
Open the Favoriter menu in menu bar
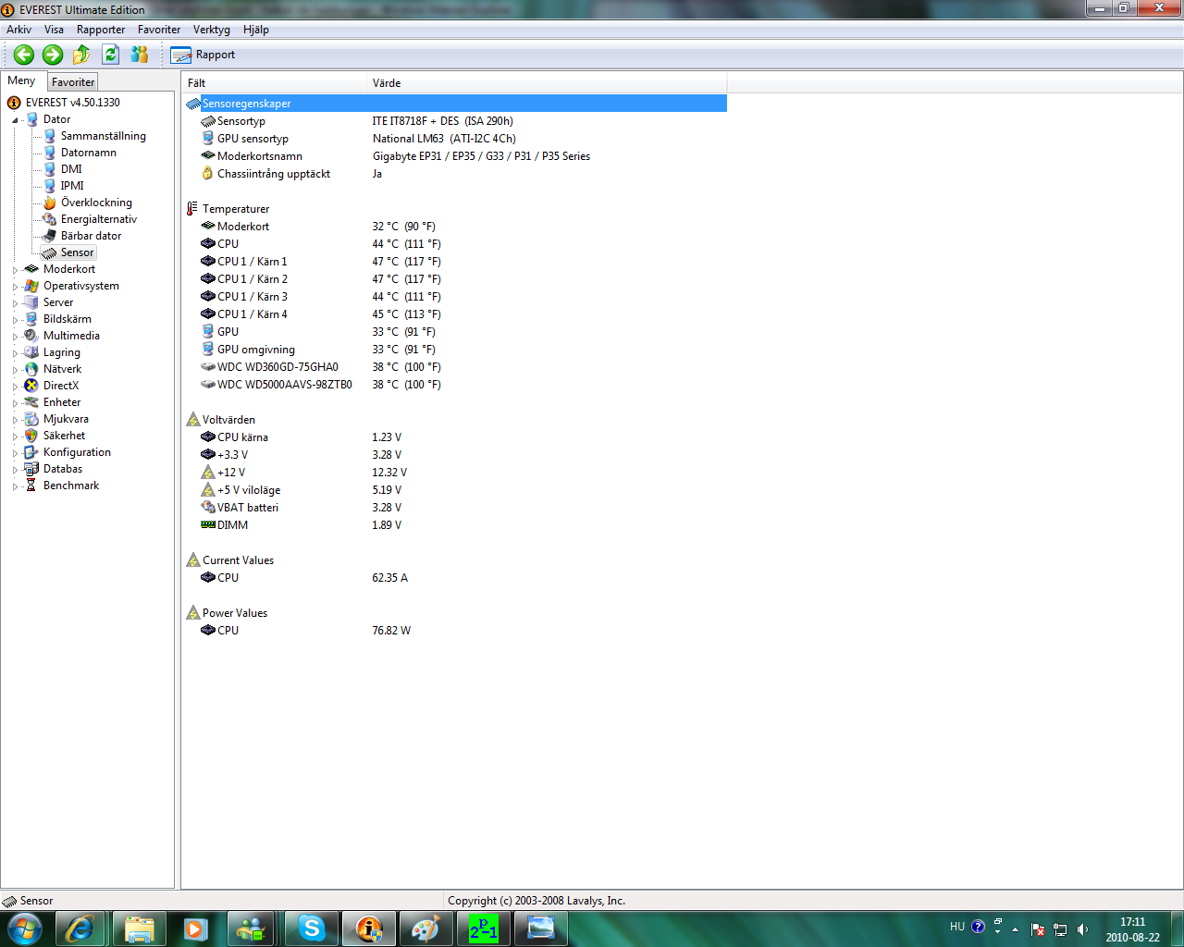point(159,30)
